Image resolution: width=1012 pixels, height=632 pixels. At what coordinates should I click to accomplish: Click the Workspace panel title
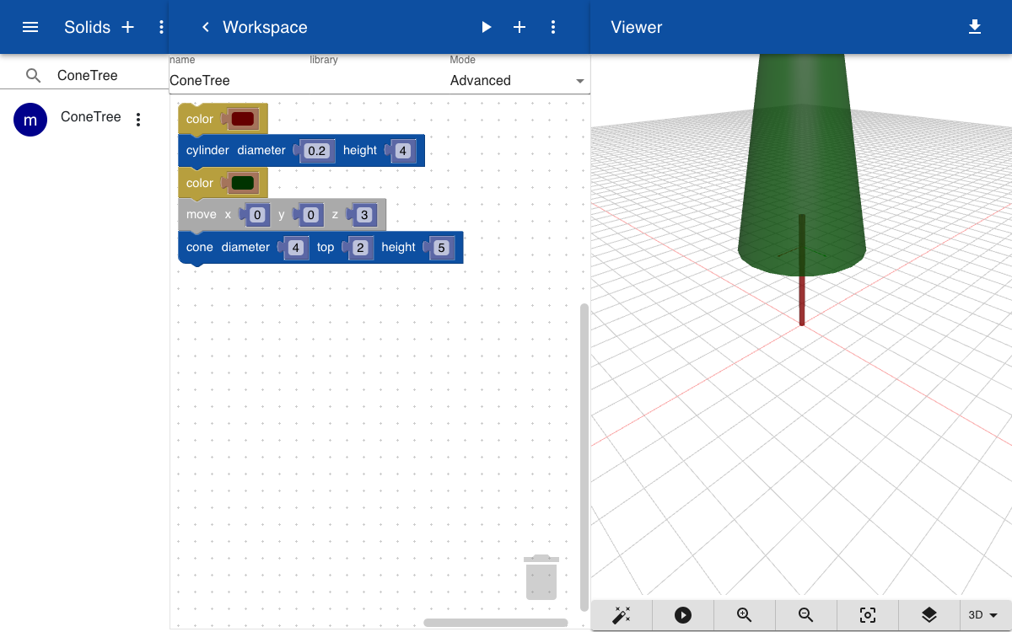click(x=265, y=27)
